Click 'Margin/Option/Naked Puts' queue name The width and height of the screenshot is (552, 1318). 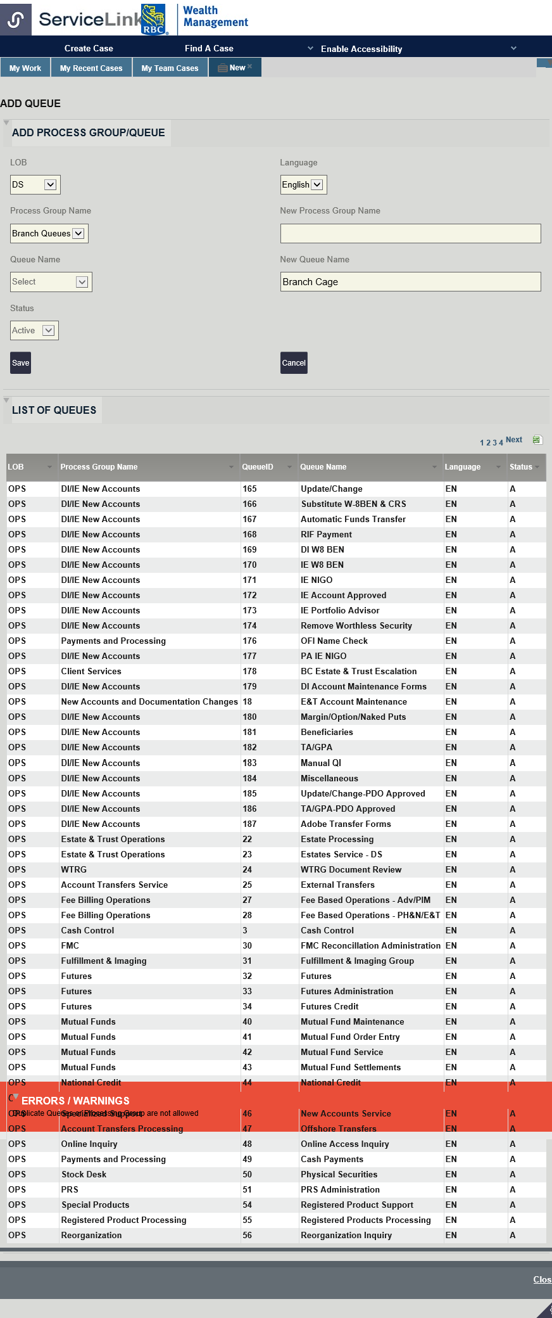point(353,717)
